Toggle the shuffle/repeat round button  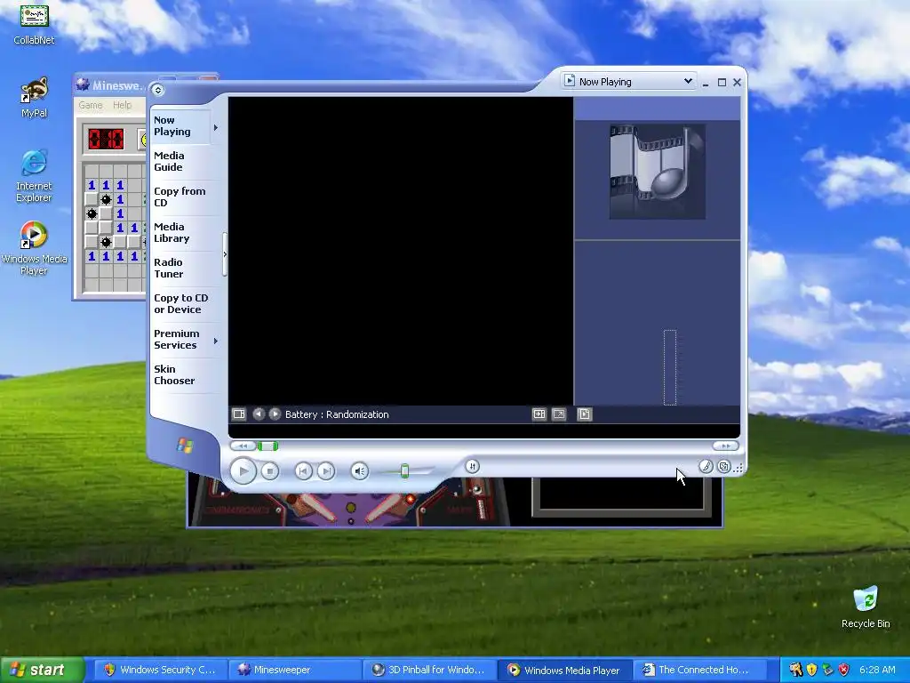473,466
